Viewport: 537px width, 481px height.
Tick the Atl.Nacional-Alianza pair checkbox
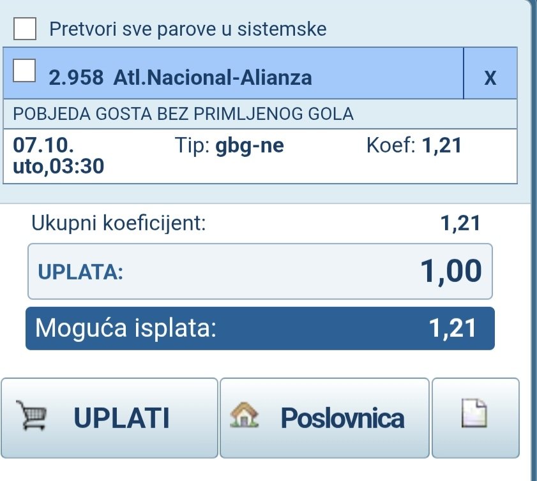[x=24, y=70]
